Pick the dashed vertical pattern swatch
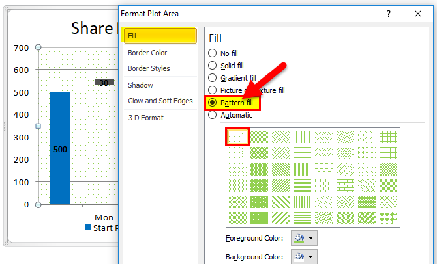The width and height of the screenshot is (437, 264). (x=324, y=185)
